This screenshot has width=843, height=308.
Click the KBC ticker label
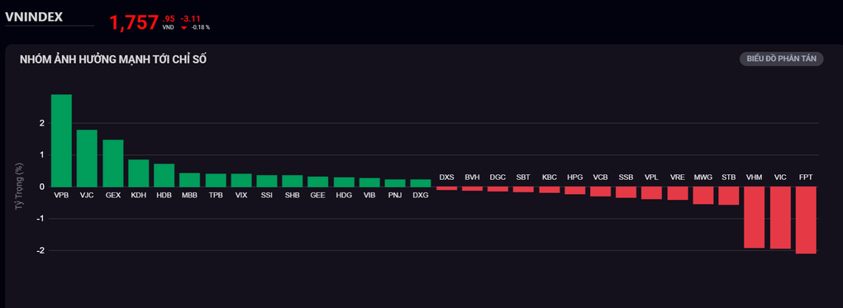pyautogui.click(x=550, y=177)
